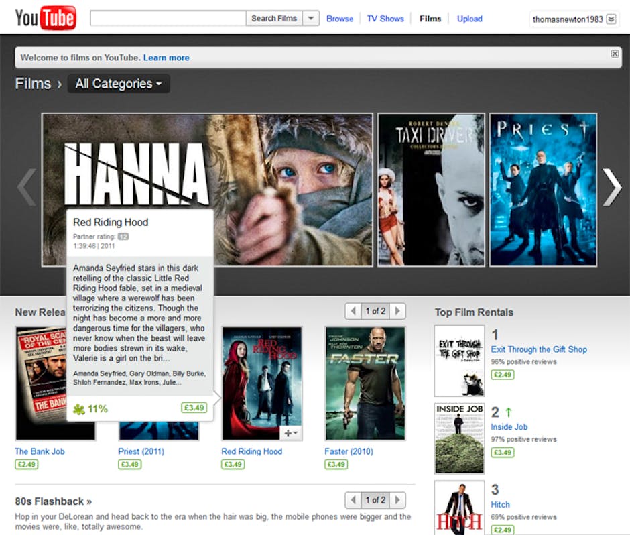
Task: Select the Films navigation item
Action: tap(430, 19)
